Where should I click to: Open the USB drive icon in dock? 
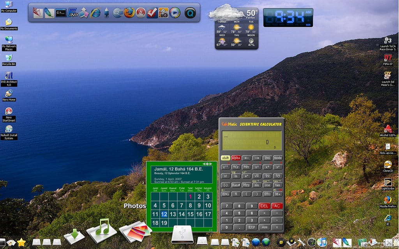click(182, 234)
